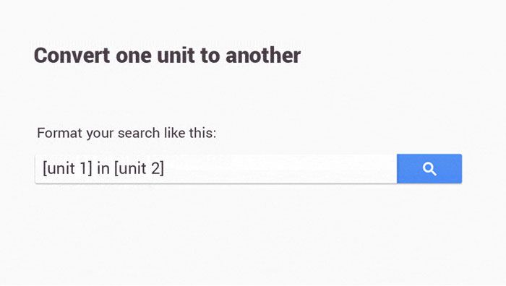Click the '[unit 2]' placeholder text
The height and width of the screenshot is (286, 506).
(139, 168)
